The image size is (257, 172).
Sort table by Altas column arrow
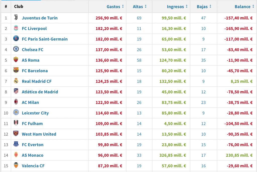point(146,6)
